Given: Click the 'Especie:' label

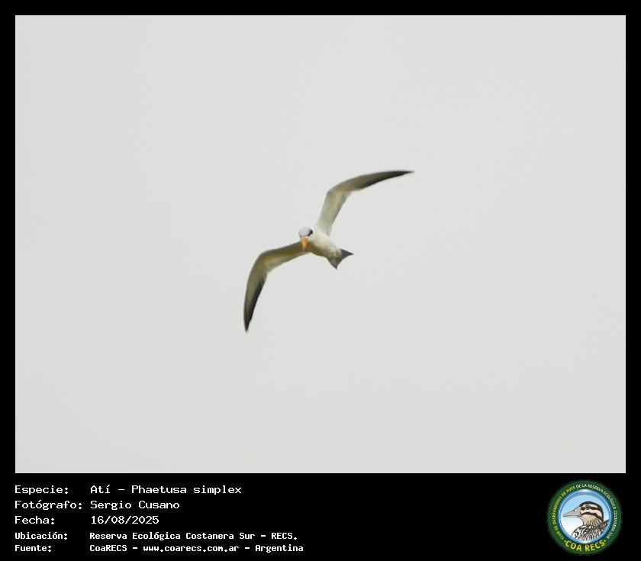Looking at the screenshot, I should [42, 489].
